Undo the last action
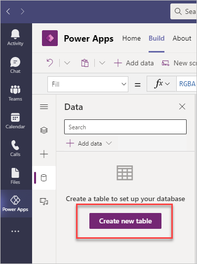This screenshot has width=197, height=264. coord(50,63)
